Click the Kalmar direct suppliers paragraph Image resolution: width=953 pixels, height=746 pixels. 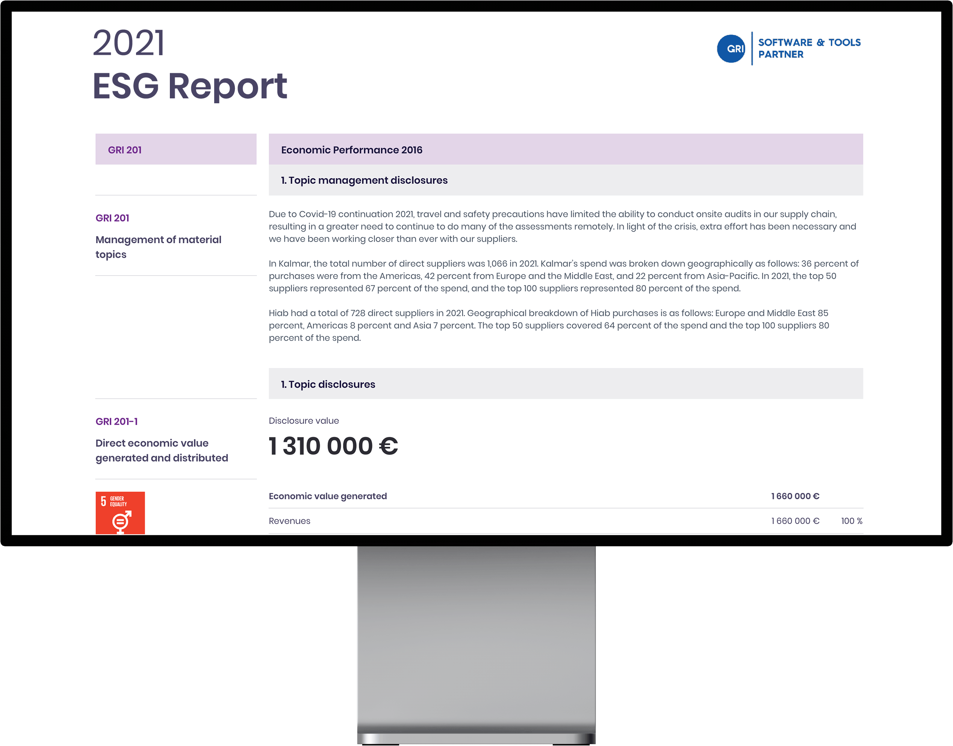(563, 276)
